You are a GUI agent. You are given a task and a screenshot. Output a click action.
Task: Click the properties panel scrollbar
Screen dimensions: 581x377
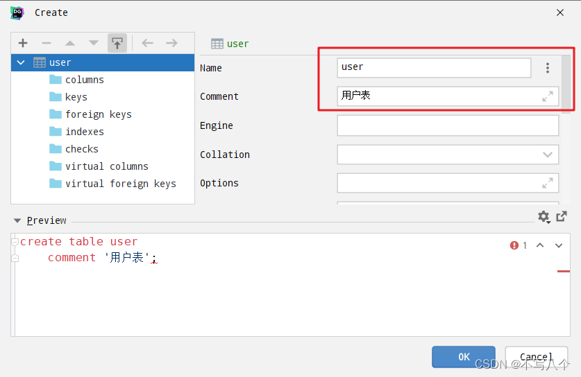tap(566, 85)
